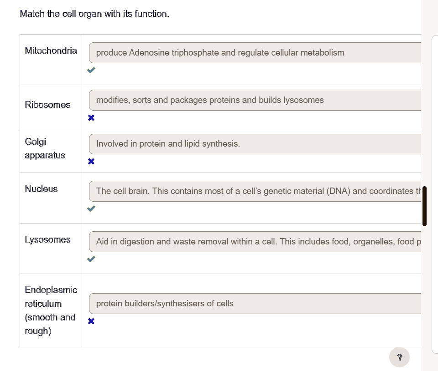Click the green checkmark under Lysosomes answer
The image size is (438, 371).
[x=91, y=259]
